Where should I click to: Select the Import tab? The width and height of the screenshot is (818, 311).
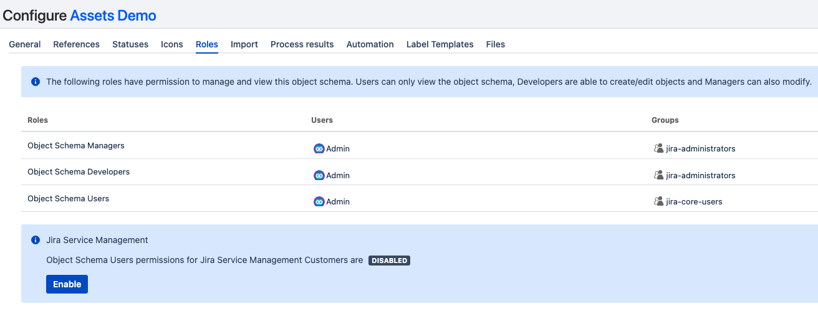coord(244,44)
